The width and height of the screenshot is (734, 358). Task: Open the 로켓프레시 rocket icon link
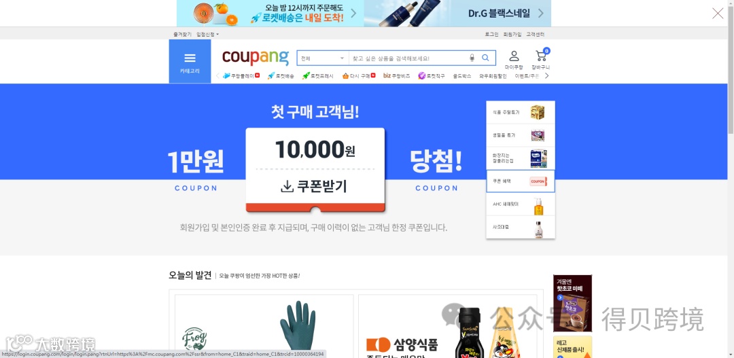pos(318,76)
